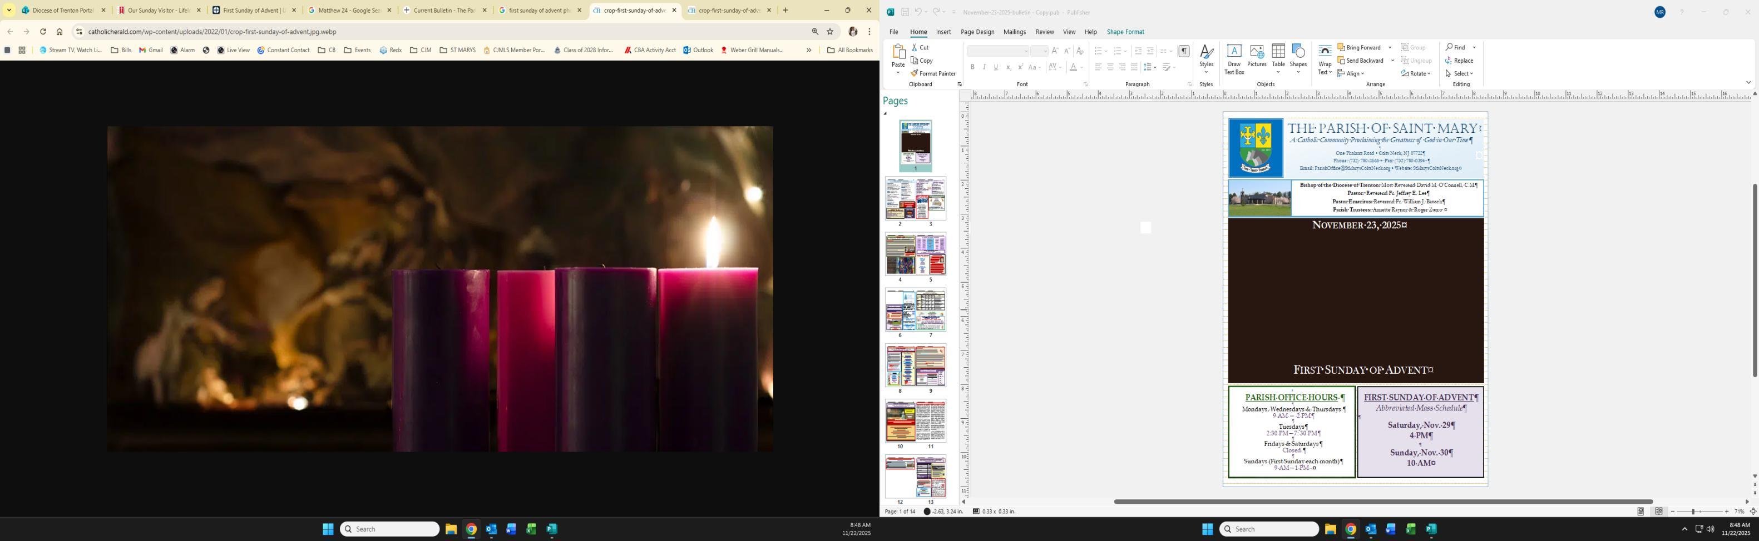Screen dimensions: 1759x541
Task: Click the volume icon in the system tray
Action: coord(1711,529)
